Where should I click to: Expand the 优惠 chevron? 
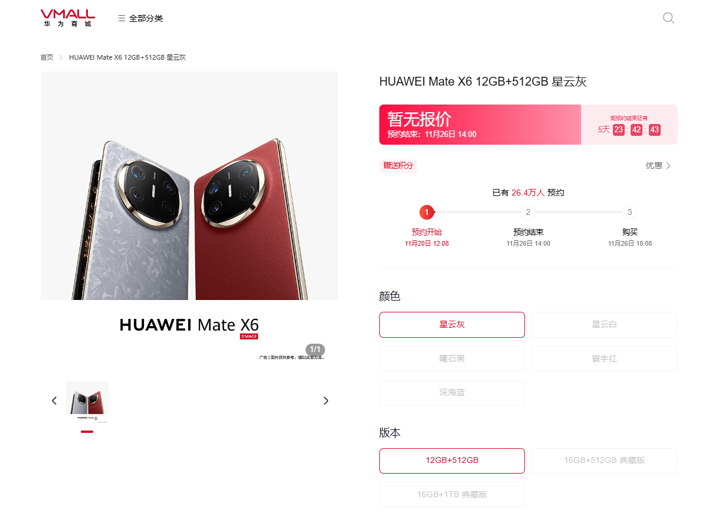point(668,166)
